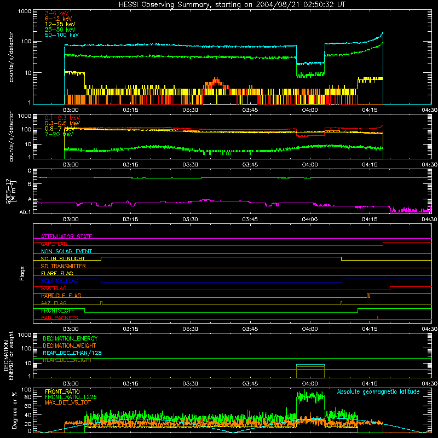Click the yellow 12-25 keV legend entry
This screenshot has width=438, height=438.
pos(60,24)
